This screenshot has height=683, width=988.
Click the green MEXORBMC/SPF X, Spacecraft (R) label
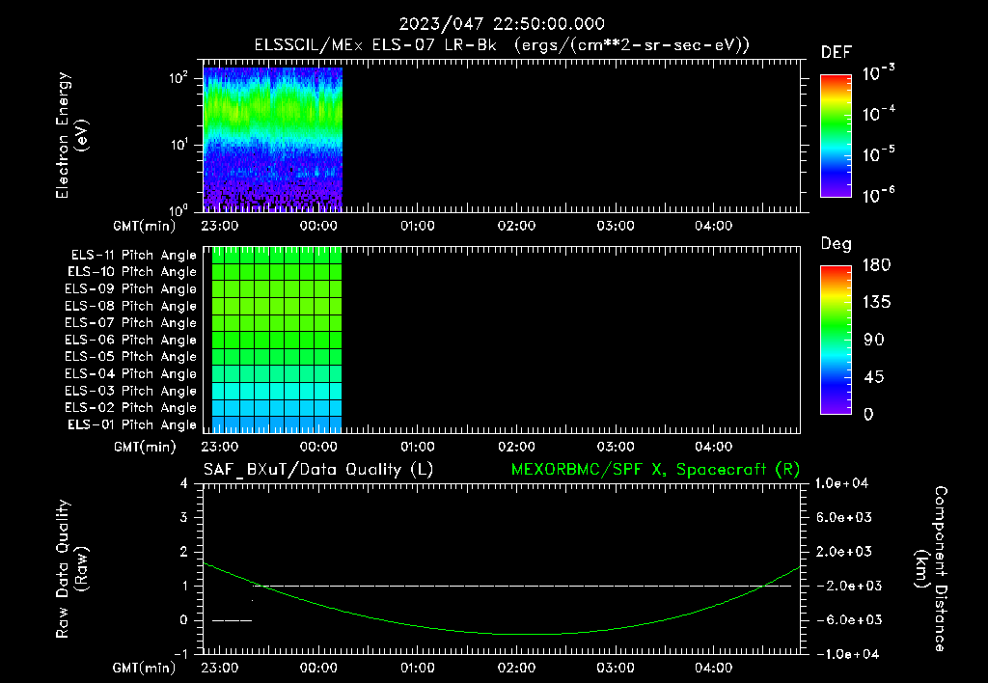(655, 470)
